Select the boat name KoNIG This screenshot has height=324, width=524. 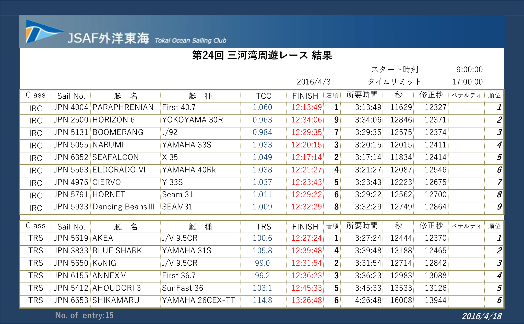[104, 263]
